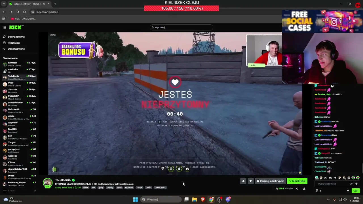Open PisicelaRP channel in followed list

pyautogui.click(x=19, y=97)
